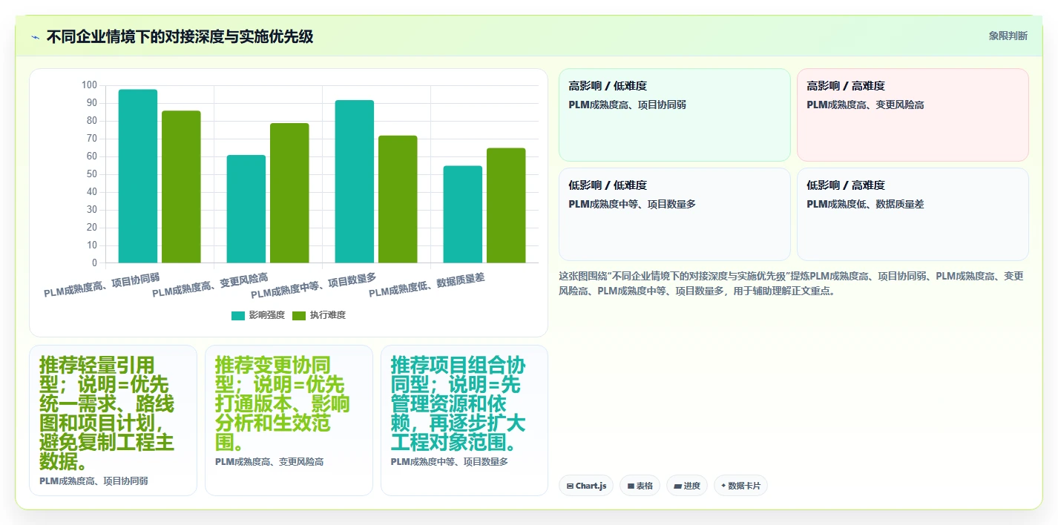1058x525 pixels.
Task: Click the 推荐项目组合协同型 recommendation card
Action: [464, 420]
